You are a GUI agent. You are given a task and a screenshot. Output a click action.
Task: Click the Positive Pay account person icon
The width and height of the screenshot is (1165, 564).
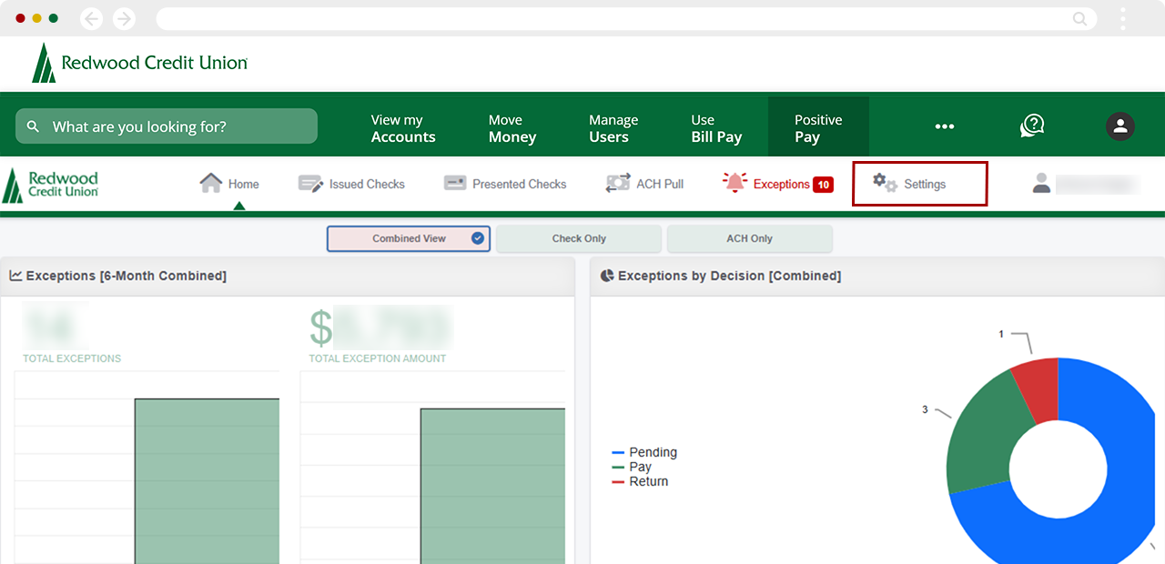click(x=1041, y=183)
